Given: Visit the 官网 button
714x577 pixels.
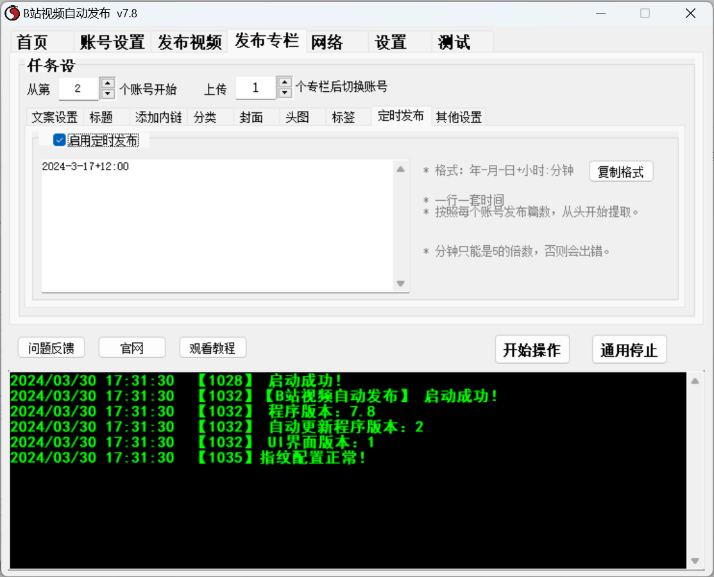Looking at the screenshot, I should [132, 348].
